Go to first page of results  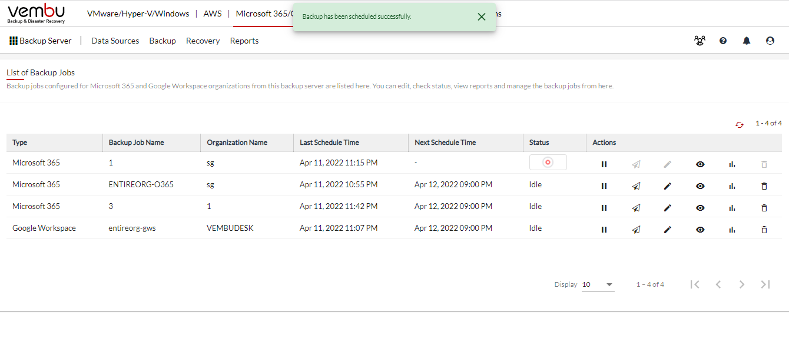point(695,284)
